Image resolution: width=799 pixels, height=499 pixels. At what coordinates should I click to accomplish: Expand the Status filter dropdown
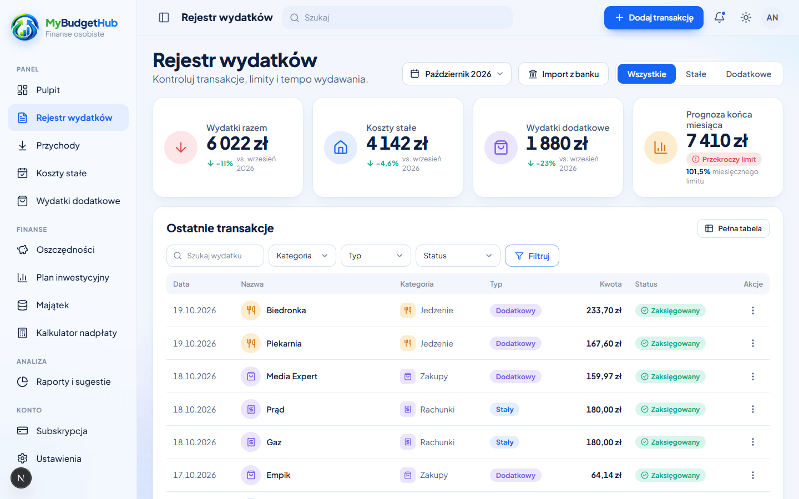pos(458,256)
